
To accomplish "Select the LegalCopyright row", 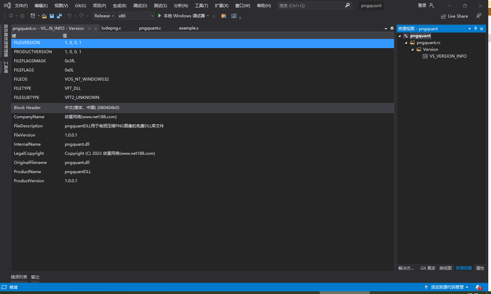I will tap(202, 153).
